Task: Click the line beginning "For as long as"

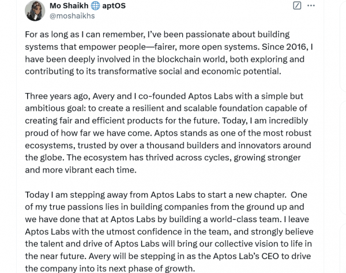Action: (157, 35)
